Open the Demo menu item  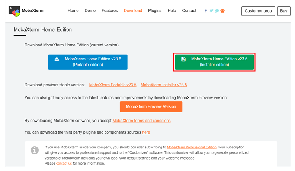[x=90, y=11]
